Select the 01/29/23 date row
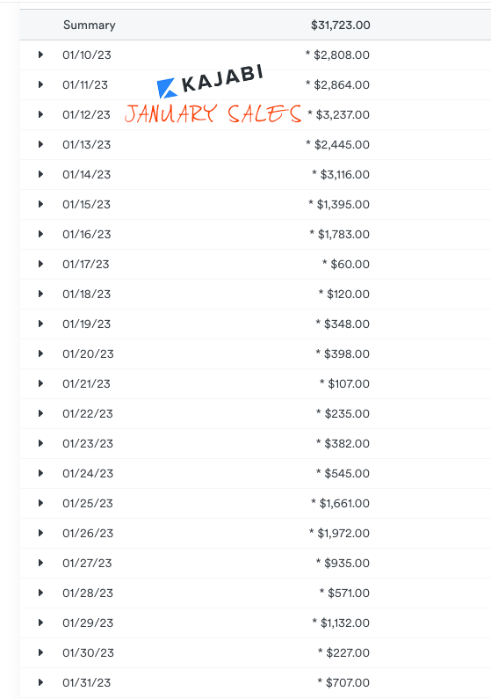The image size is (491, 699). 256,623
